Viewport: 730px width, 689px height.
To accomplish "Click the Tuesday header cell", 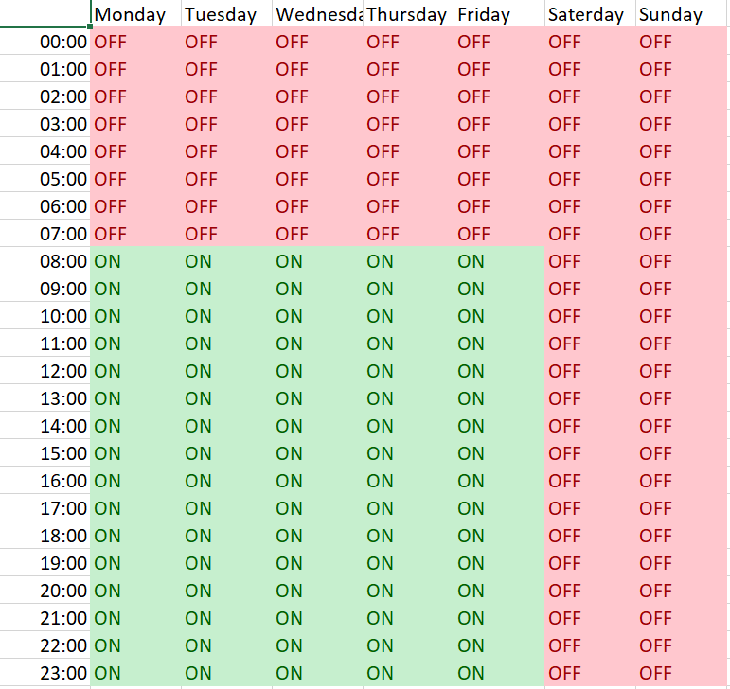I will click(x=225, y=14).
